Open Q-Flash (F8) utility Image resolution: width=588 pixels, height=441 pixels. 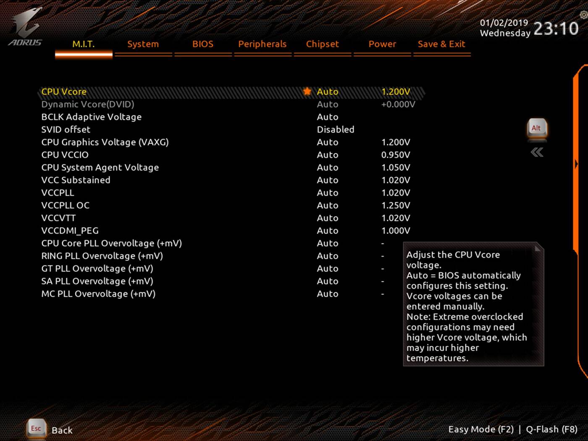click(551, 429)
